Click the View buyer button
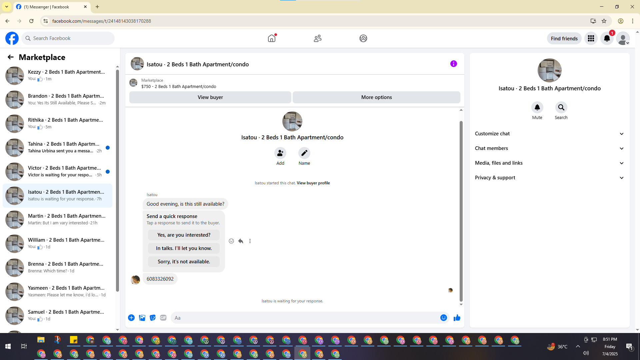Viewport: 640px width, 360px height. (210, 97)
